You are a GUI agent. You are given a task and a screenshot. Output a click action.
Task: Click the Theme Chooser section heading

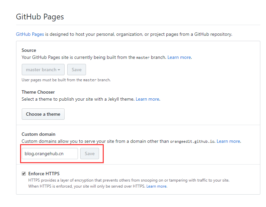(38, 92)
